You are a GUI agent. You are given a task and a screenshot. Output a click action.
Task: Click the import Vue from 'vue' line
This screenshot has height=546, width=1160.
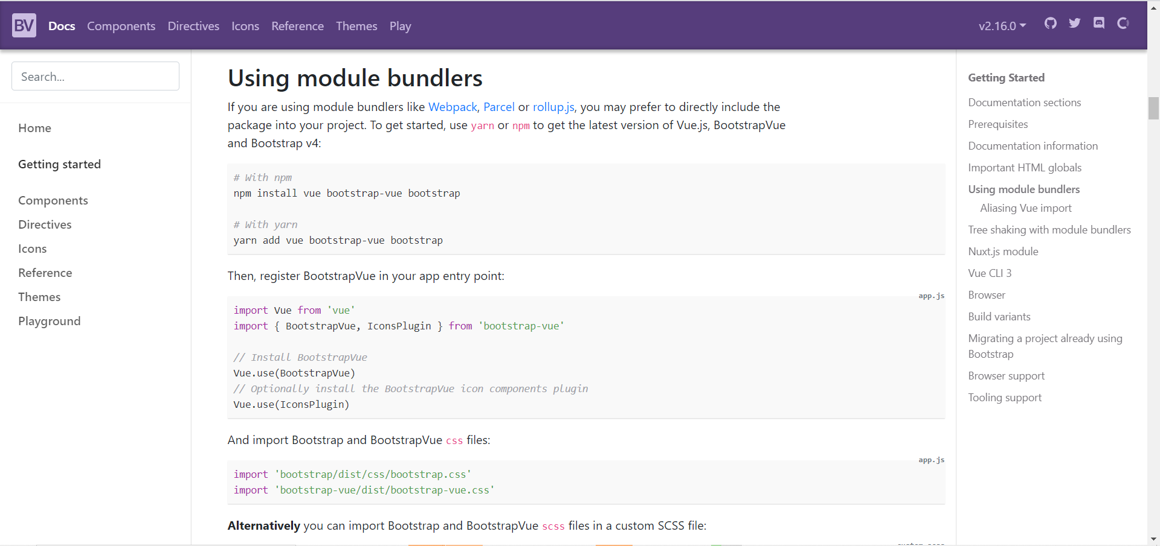[294, 310]
